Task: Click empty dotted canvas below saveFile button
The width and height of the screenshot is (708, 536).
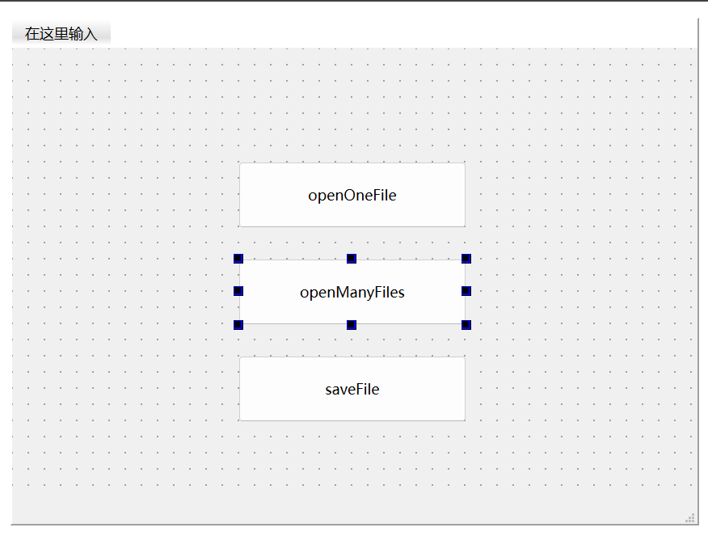Action: coord(352,469)
